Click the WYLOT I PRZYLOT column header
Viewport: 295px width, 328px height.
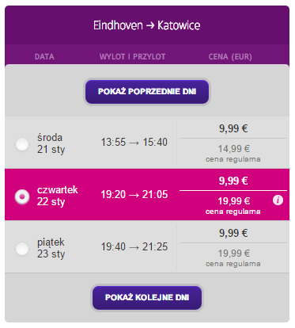132,57
